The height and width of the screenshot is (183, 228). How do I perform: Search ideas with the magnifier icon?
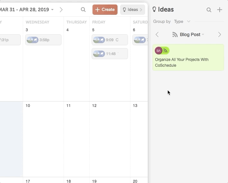(209, 10)
